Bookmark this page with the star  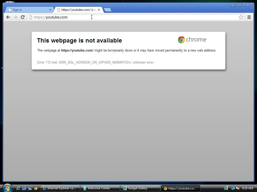click(241, 17)
